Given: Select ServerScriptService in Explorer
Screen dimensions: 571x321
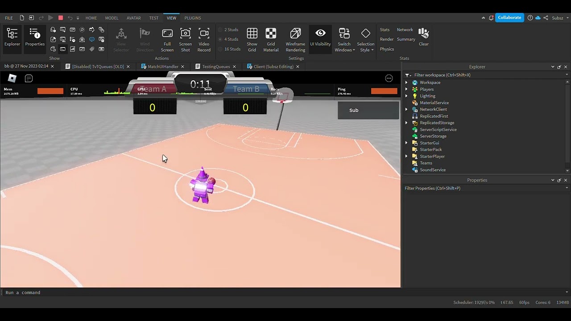Looking at the screenshot, I should point(438,129).
